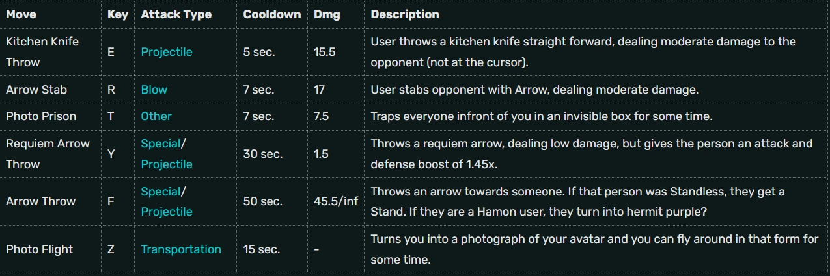Click Projectile link in Arrow Throw row
This screenshot has height=276, width=830.
click(x=167, y=212)
